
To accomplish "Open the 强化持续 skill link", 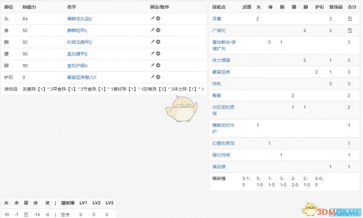I will (x=221, y=155).
